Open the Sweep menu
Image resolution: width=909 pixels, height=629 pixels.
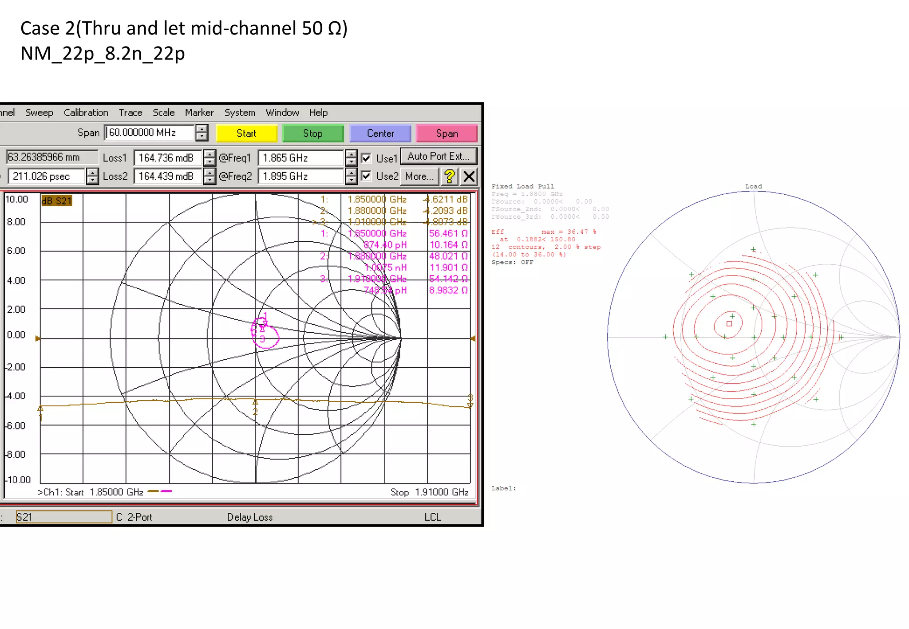click(x=39, y=113)
